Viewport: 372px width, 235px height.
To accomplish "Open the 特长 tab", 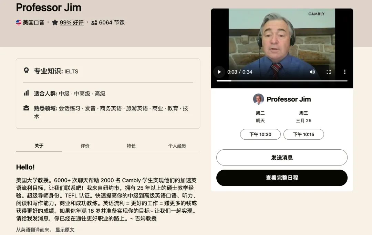I will click(131, 146).
